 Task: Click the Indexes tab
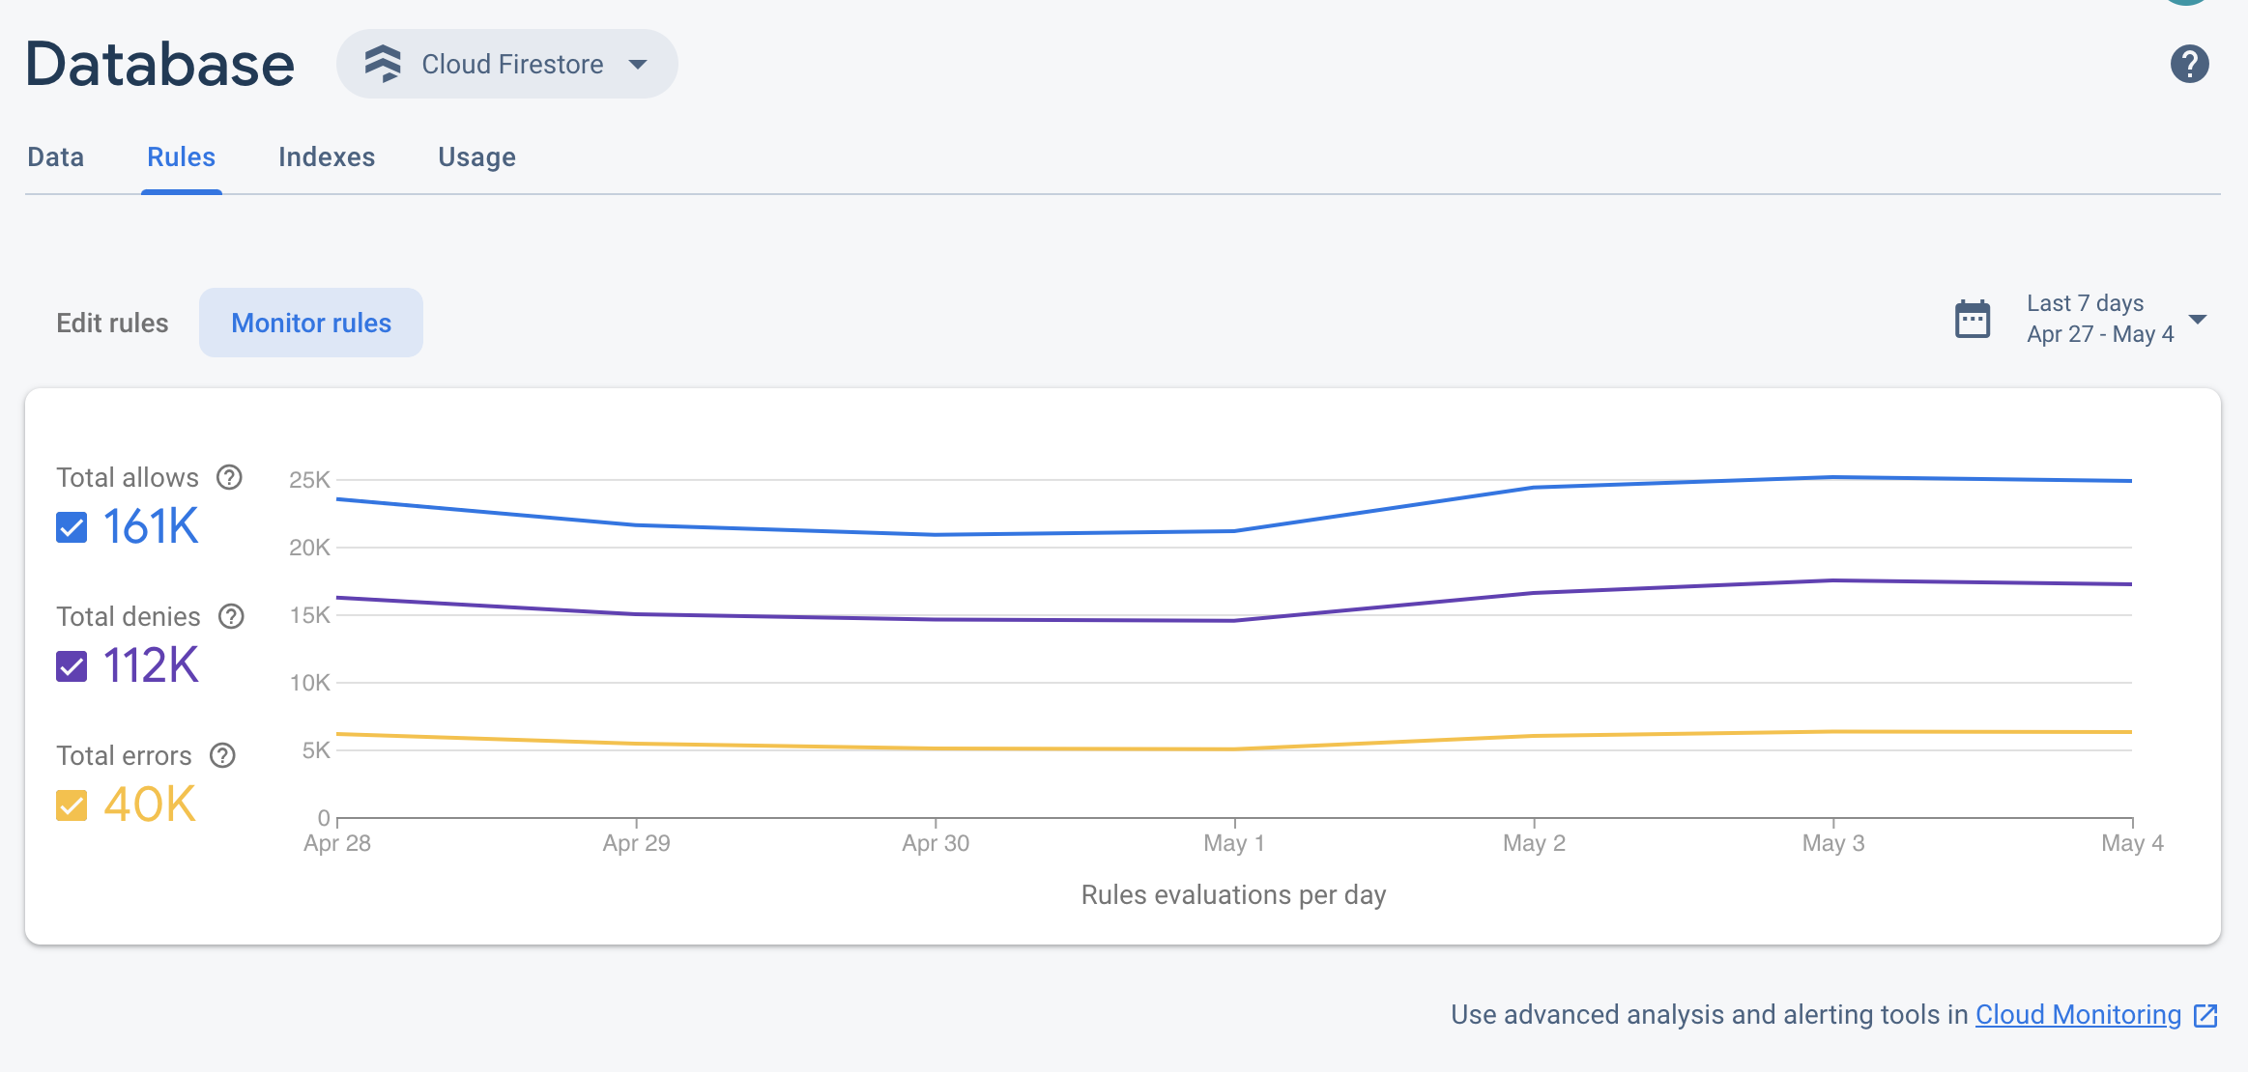click(x=327, y=156)
